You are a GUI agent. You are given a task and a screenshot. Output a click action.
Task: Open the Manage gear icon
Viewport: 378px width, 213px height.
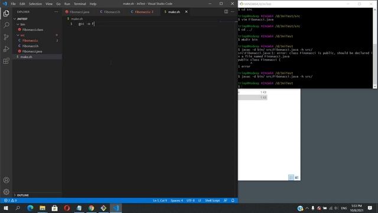pos(6,192)
